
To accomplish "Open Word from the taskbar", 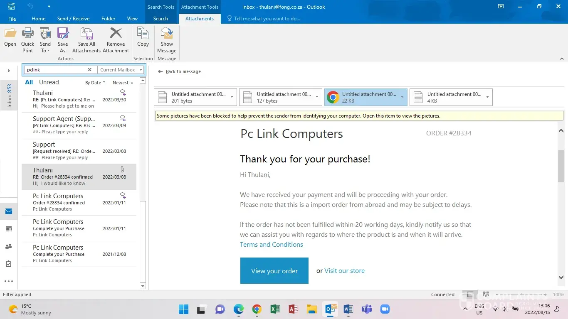I will click(x=348, y=309).
